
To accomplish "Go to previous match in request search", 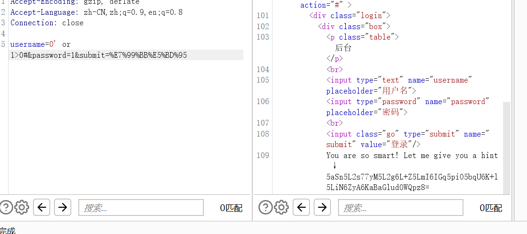I will point(42,207).
